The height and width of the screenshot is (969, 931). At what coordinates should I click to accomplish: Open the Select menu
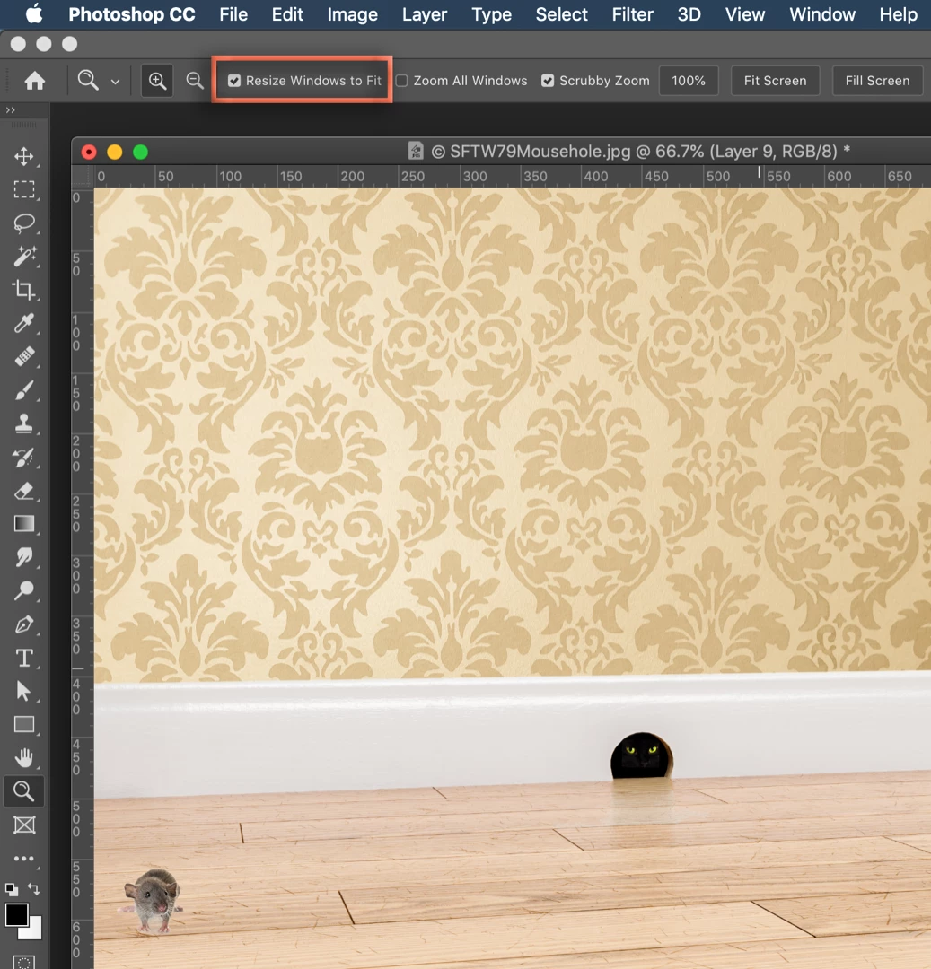[x=561, y=14]
